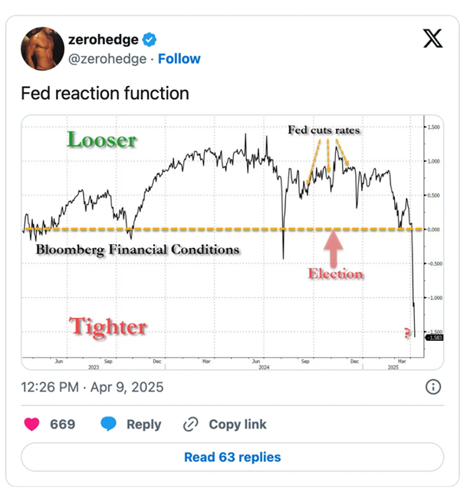Click the red Tighter label in the chart

[x=108, y=326]
